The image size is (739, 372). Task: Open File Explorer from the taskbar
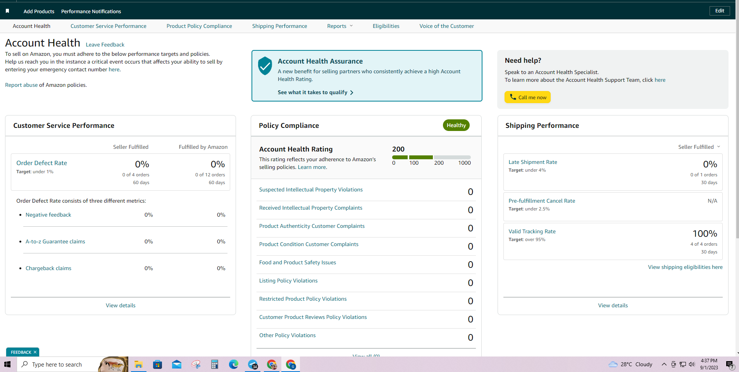[x=138, y=364]
